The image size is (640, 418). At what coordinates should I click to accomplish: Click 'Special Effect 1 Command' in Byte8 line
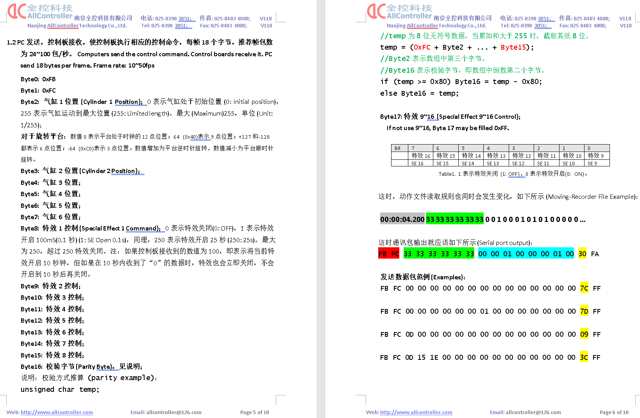coord(121,229)
